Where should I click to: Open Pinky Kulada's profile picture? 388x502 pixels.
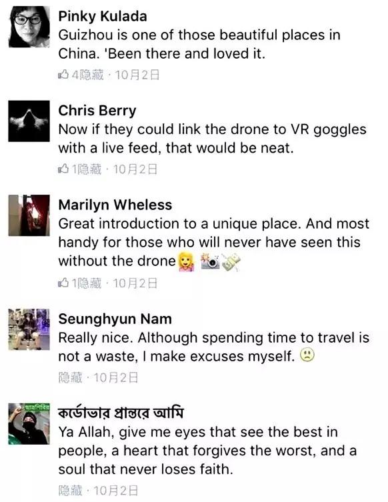click(x=29, y=27)
